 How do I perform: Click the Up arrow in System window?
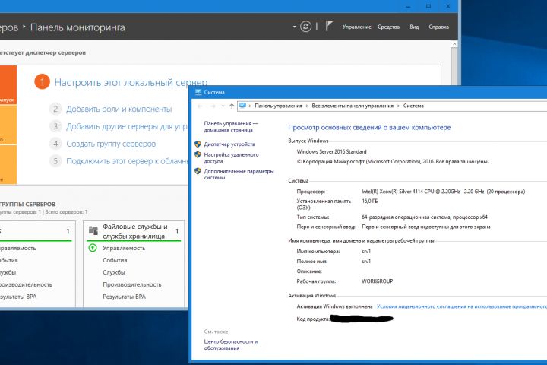(x=232, y=106)
